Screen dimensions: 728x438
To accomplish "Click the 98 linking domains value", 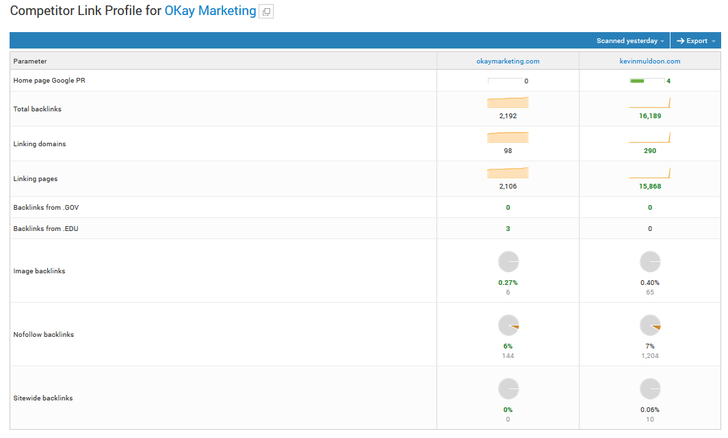I will pyautogui.click(x=508, y=150).
